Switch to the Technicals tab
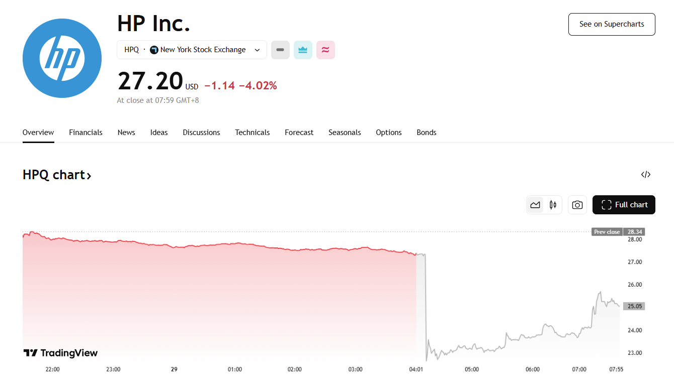This screenshot has width=674, height=386. point(252,133)
